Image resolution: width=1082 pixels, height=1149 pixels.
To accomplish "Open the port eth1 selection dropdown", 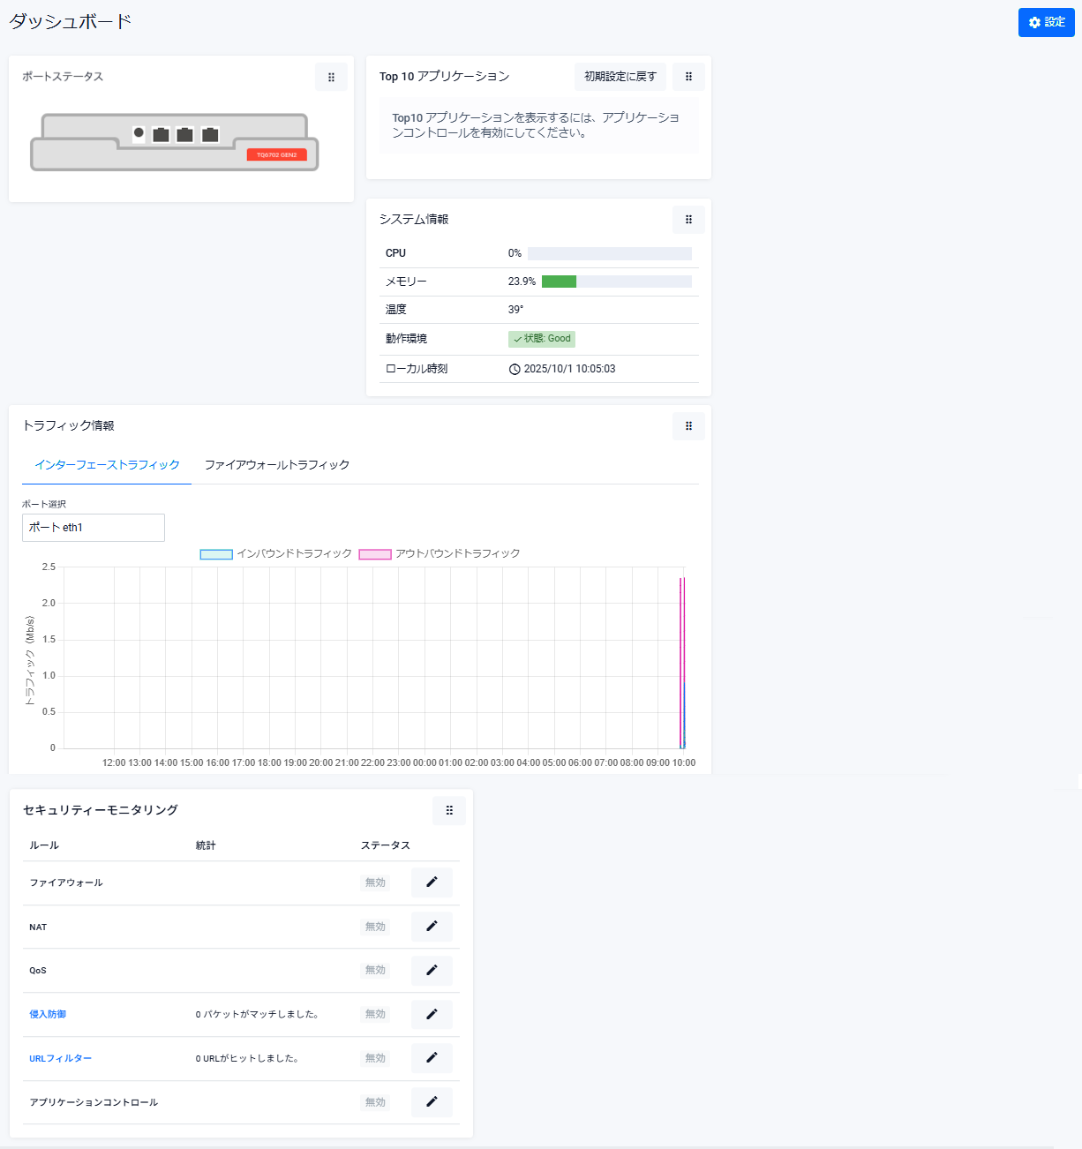I will pyautogui.click(x=94, y=528).
